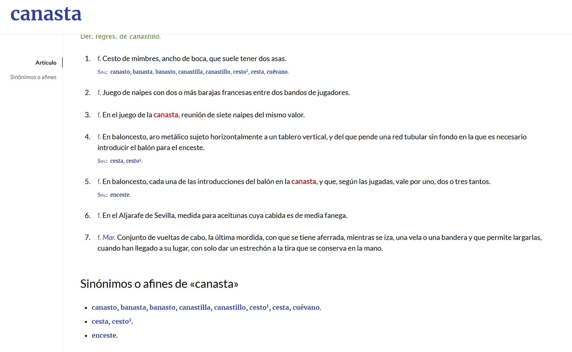Click heading Sinónimos o afines de «canasta»

tap(160, 284)
